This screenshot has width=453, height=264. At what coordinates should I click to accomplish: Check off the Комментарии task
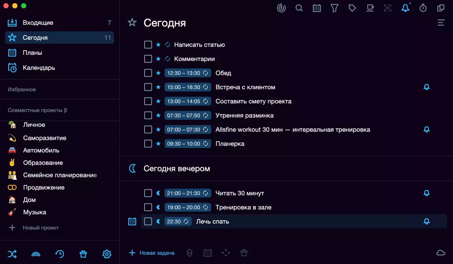(148, 59)
